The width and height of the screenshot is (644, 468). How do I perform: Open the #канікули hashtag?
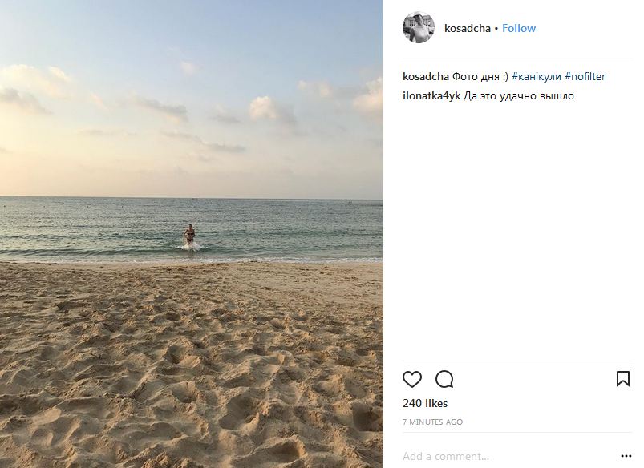click(x=537, y=76)
